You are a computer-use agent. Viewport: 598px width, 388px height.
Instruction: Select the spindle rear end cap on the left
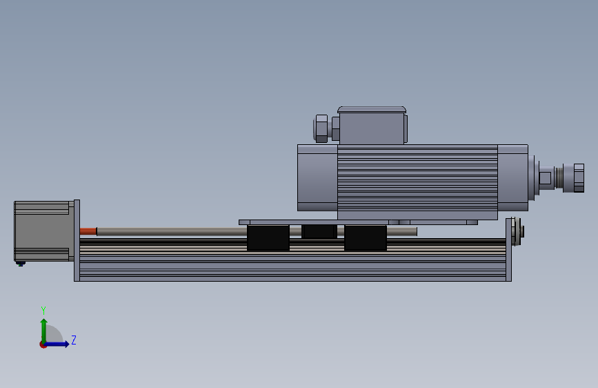(317, 177)
